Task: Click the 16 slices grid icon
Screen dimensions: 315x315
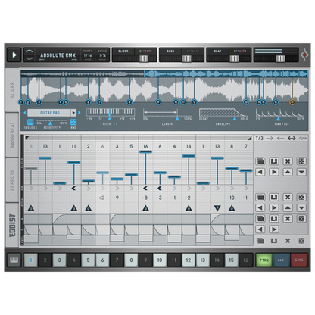Action: pyautogui.click(x=30, y=122)
